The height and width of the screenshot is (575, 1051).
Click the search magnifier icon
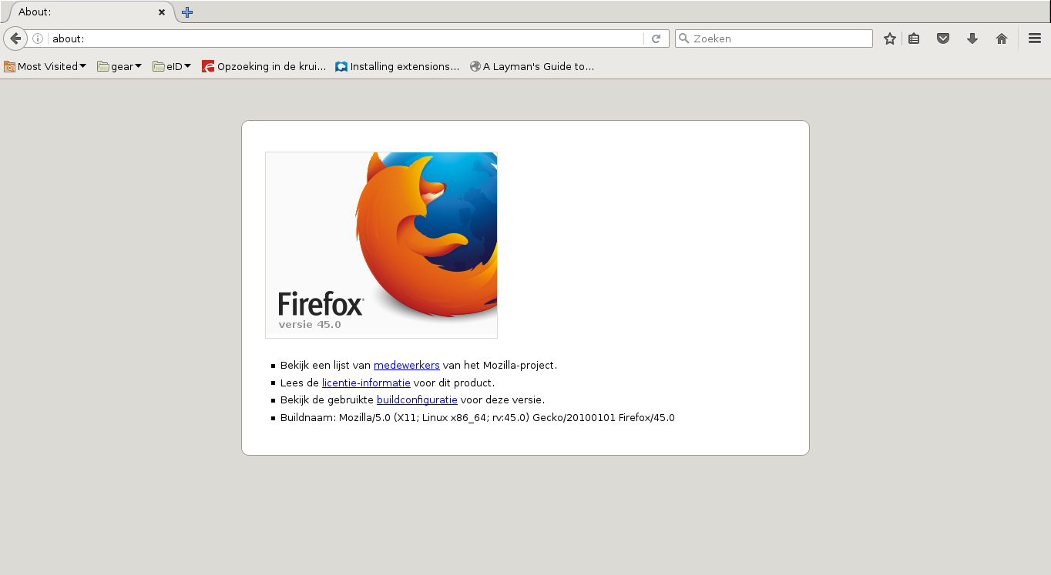pos(683,38)
